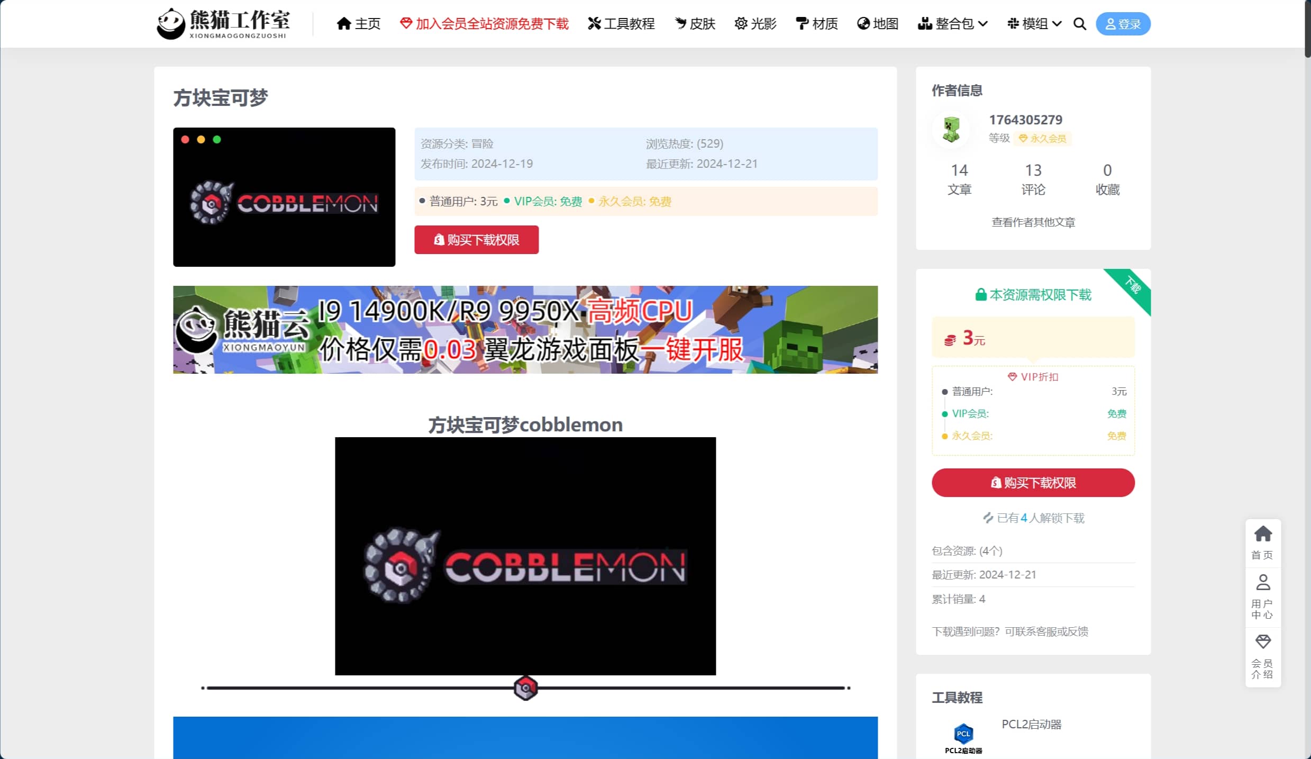Click the VIP折扣 diamond label
1311x759 pixels.
point(1033,377)
